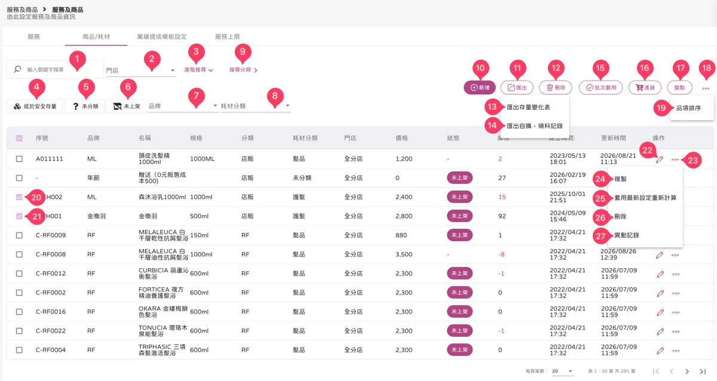Go to next page arrow in pagination
The width and height of the screenshot is (717, 381).
pyautogui.click(x=687, y=371)
